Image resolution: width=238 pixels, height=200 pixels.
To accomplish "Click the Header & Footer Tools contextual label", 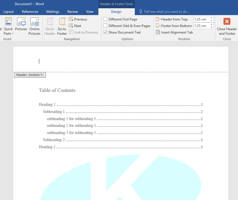I will 116,4.
